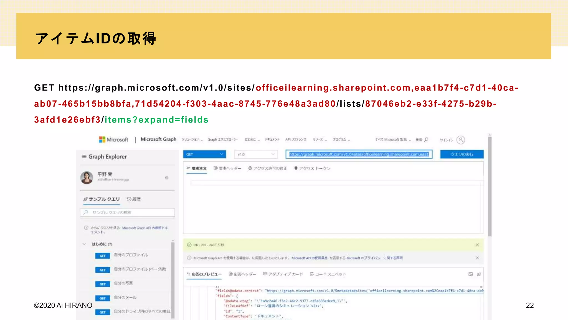Image resolution: width=568 pixels, height=320 pixels.
Task: Click the user profile photo of 平野 愛
Action: [x=87, y=177]
